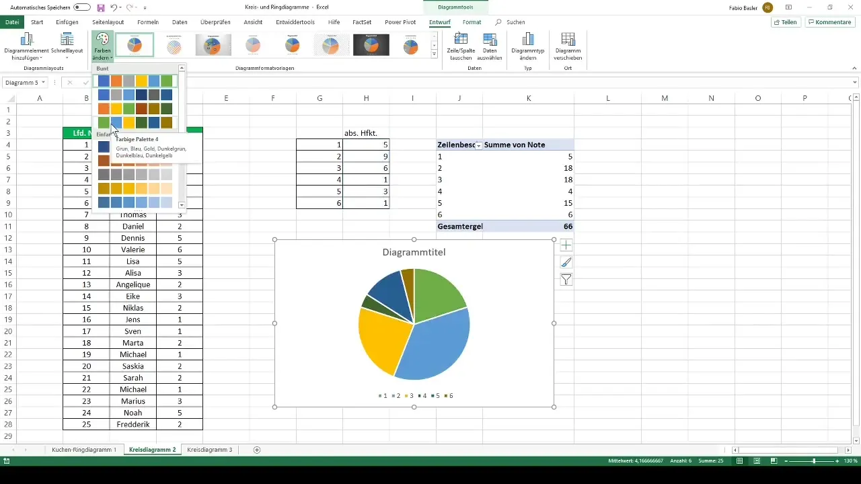This screenshot has height=484, width=861.
Task: Open Quick Access Toolbar customize dropdown
Action: click(145, 7)
